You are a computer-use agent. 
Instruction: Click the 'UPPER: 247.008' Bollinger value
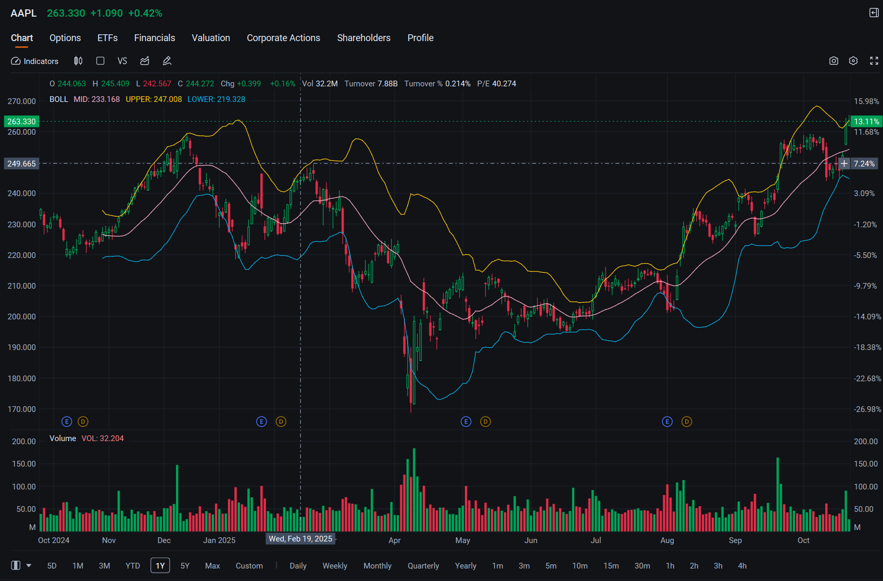pyautogui.click(x=154, y=99)
